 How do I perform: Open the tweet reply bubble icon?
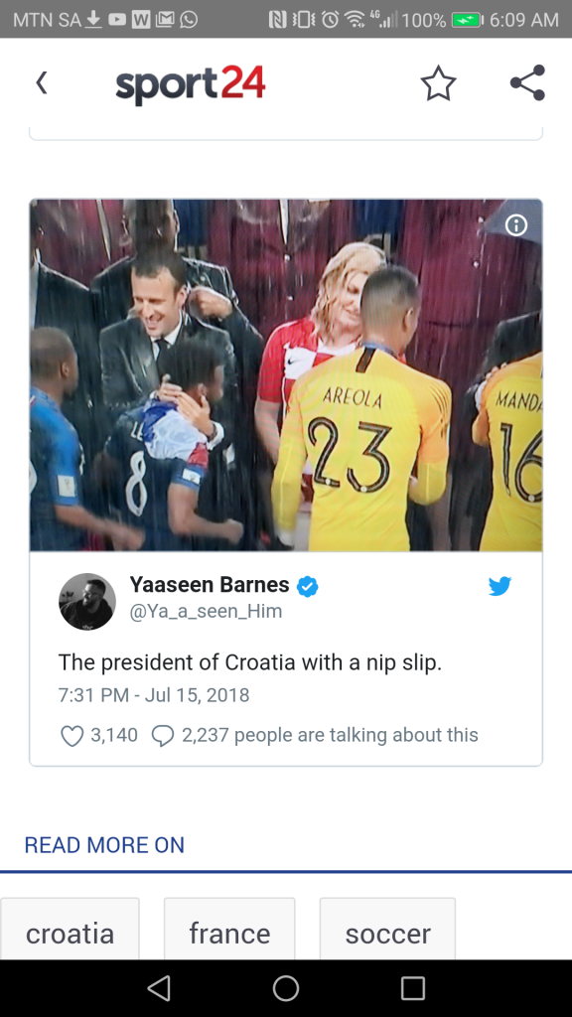pyautogui.click(x=162, y=736)
